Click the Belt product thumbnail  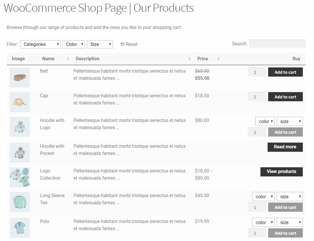tap(19, 77)
